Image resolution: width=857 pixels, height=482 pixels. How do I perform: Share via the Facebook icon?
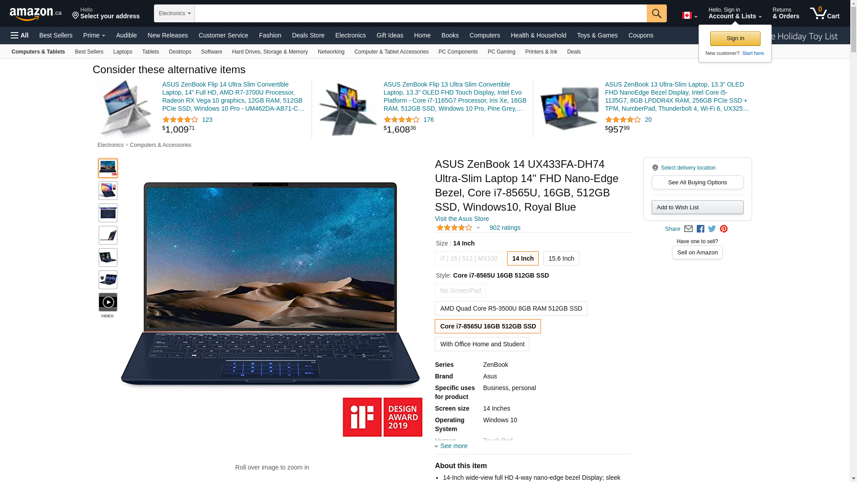tap(700, 229)
